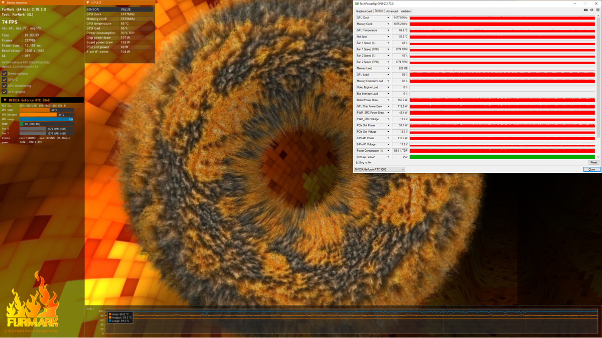The image size is (602, 338).
Task: Collapse the GPU-Z overlay panel in FurMark
Action: tap(88, 3)
